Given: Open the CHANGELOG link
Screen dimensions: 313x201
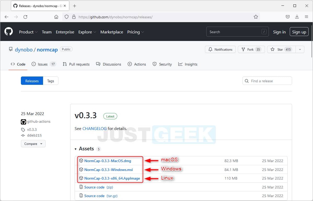Looking at the screenshot, I should (95, 128).
